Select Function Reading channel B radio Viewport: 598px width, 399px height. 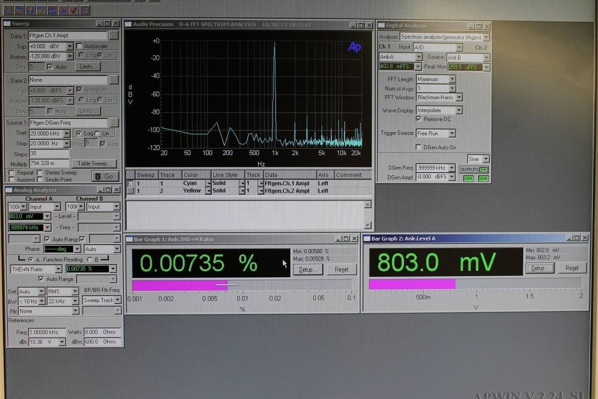(90, 259)
